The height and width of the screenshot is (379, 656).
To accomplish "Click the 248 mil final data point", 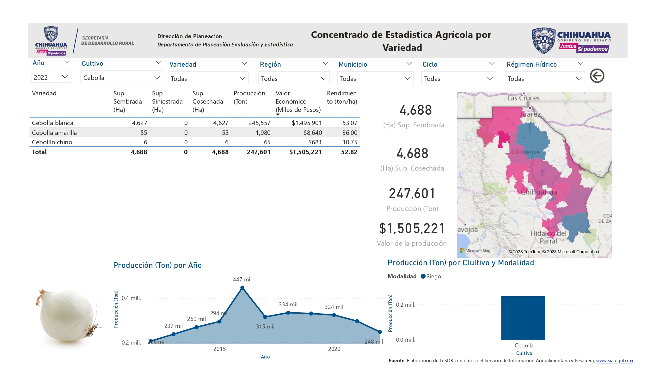I will point(380,332).
